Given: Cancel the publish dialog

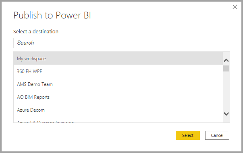Looking at the screenshot, I should click(217, 135).
